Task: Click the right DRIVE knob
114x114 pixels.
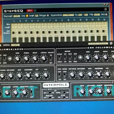Action: [x=82, y=91]
